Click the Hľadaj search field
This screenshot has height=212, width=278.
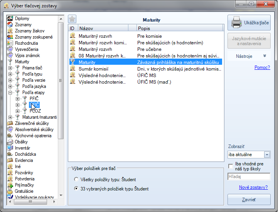[249, 177]
